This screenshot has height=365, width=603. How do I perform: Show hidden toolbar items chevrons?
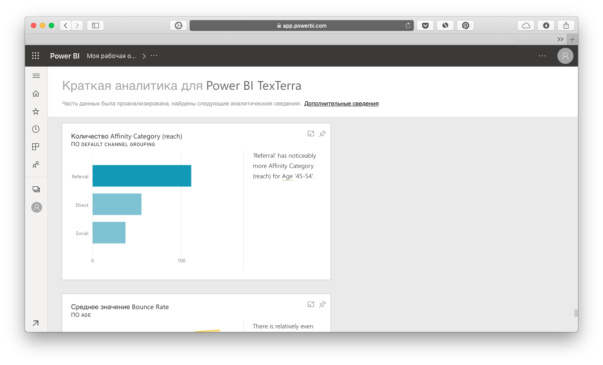point(561,39)
